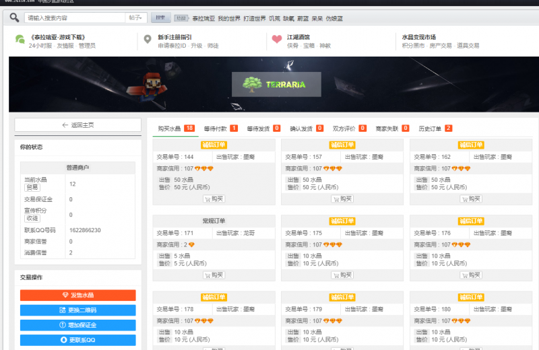Click credit diamond icon on order 171

click(x=191, y=245)
